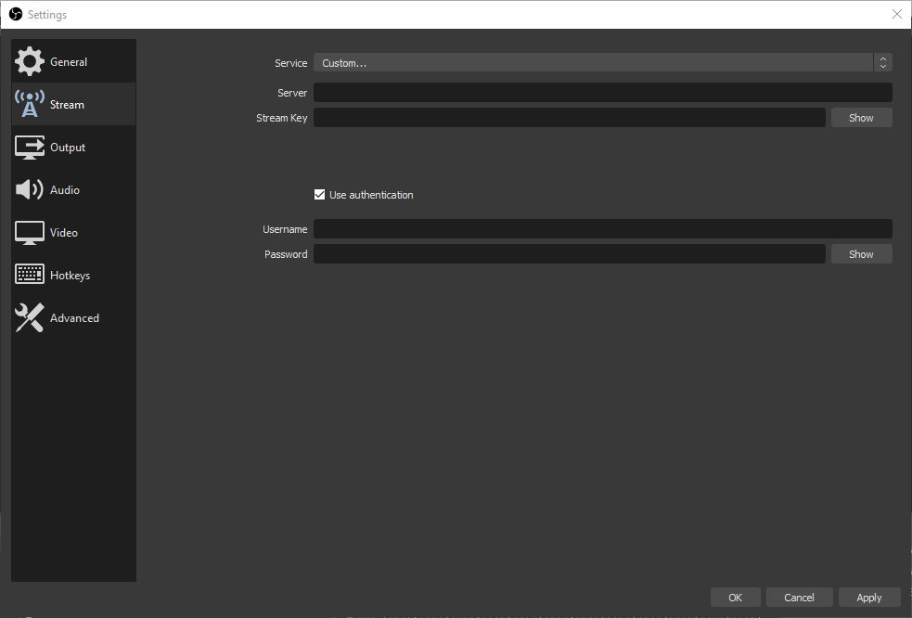Screen dimensions: 912x618
Task: Show the hidden Stream Key text
Action: 860,117
